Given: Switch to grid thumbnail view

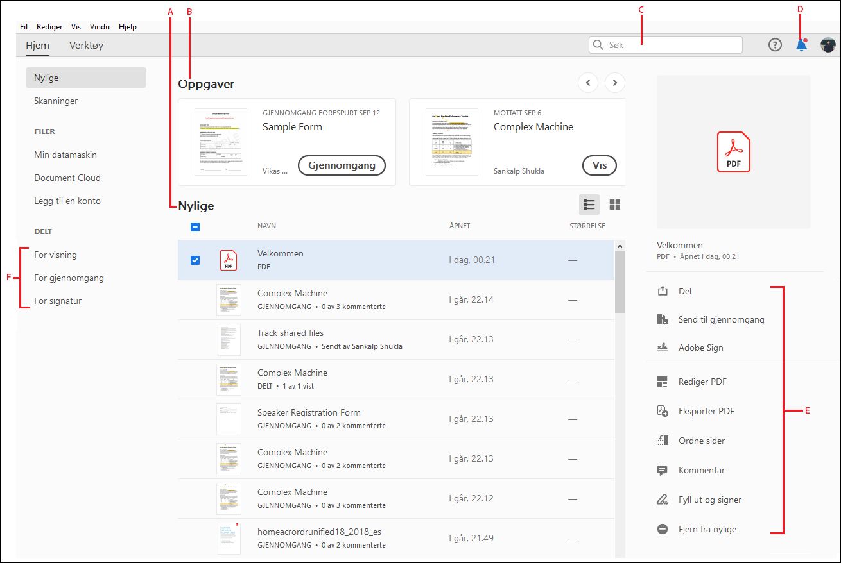Looking at the screenshot, I should (x=615, y=205).
